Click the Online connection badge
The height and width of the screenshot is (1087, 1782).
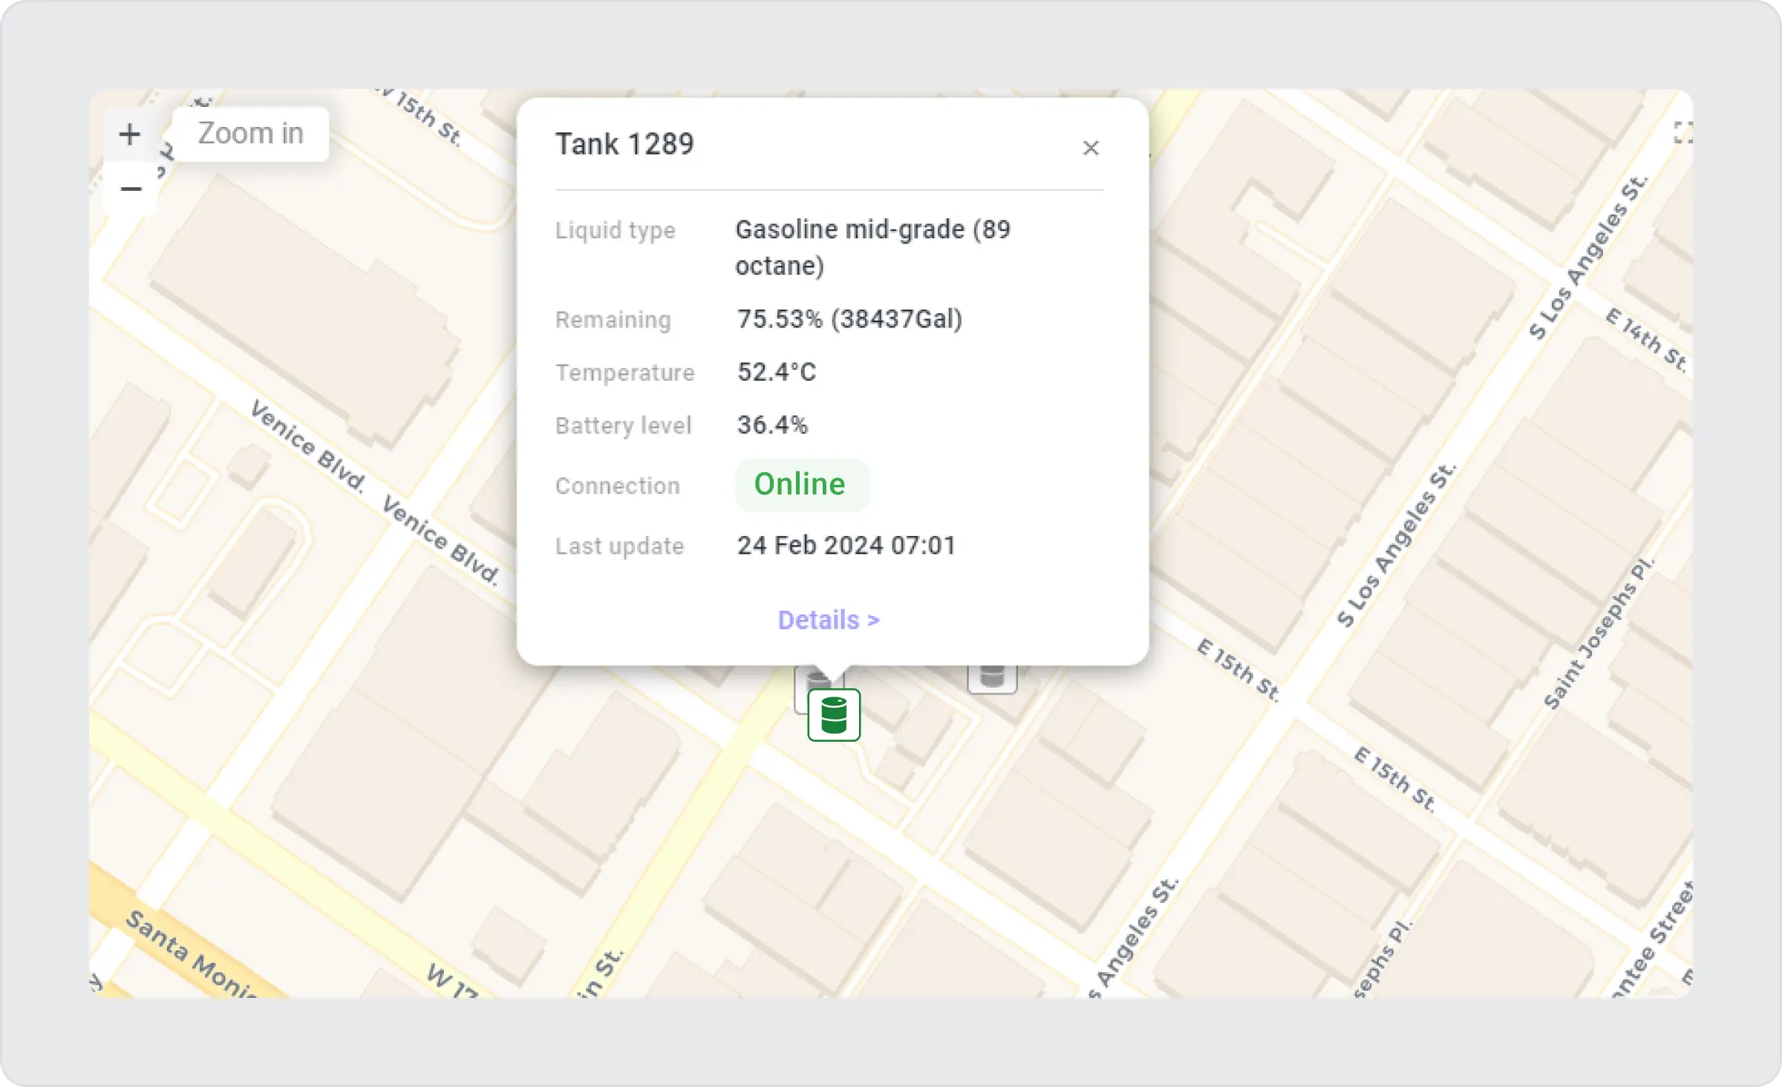tap(800, 485)
